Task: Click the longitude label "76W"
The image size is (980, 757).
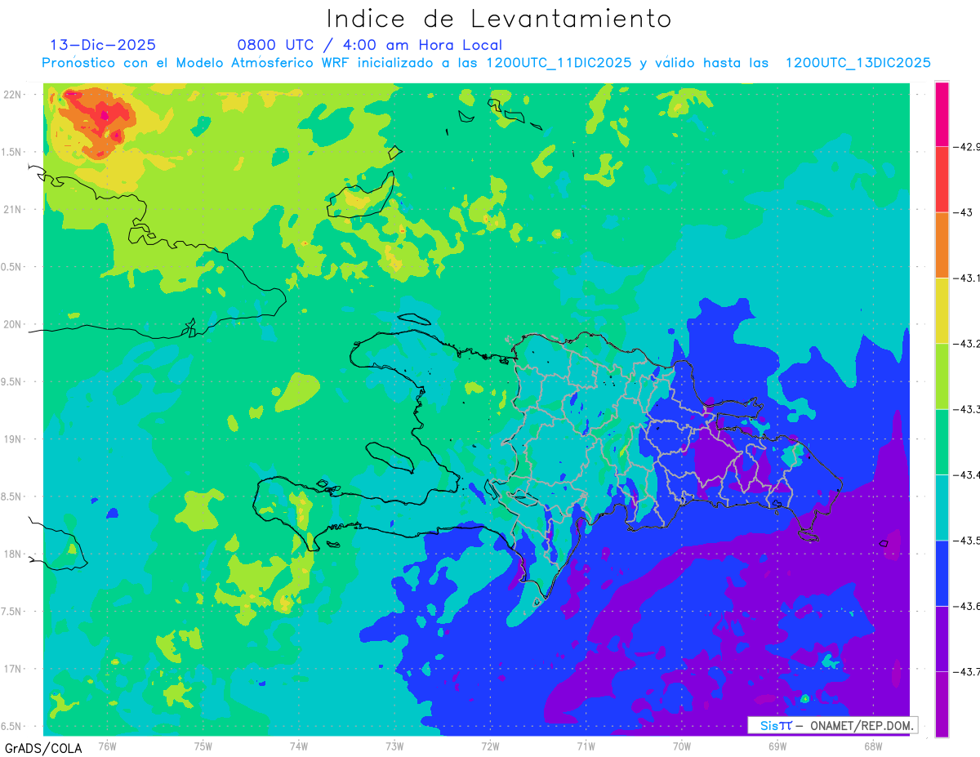Action: point(107,746)
